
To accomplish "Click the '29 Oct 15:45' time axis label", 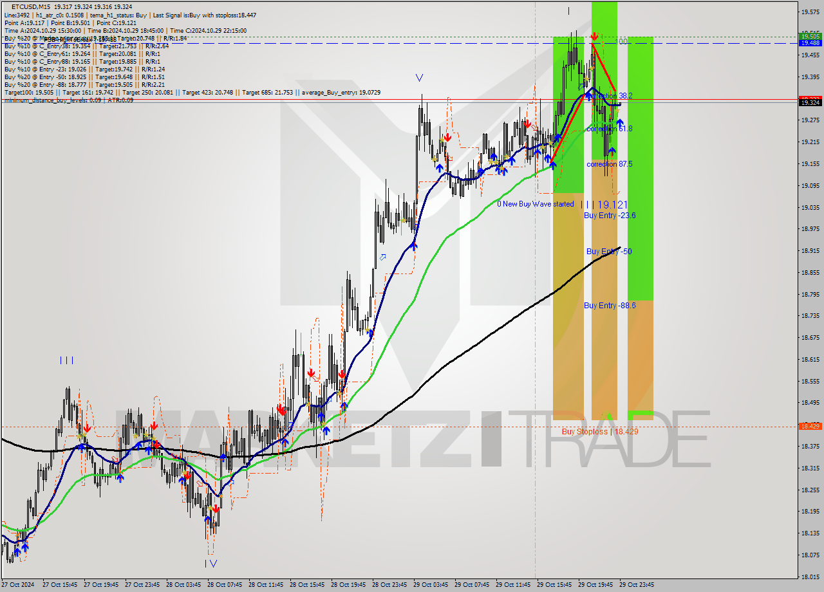I will pos(554,585).
